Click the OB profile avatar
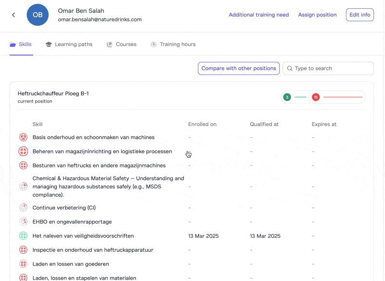This screenshot has height=281, width=385. click(x=38, y=15)
